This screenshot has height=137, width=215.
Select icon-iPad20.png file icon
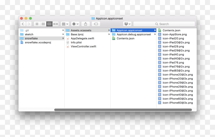159,38
